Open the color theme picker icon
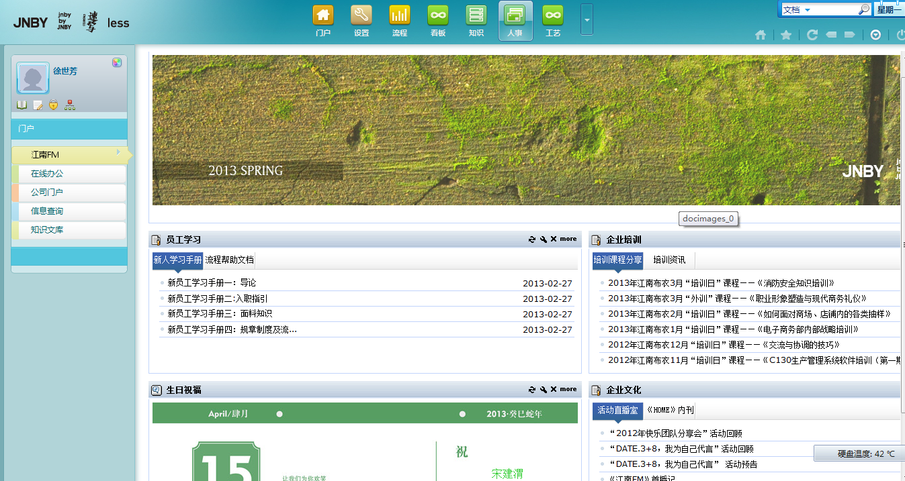 click(x=117, y=62)
